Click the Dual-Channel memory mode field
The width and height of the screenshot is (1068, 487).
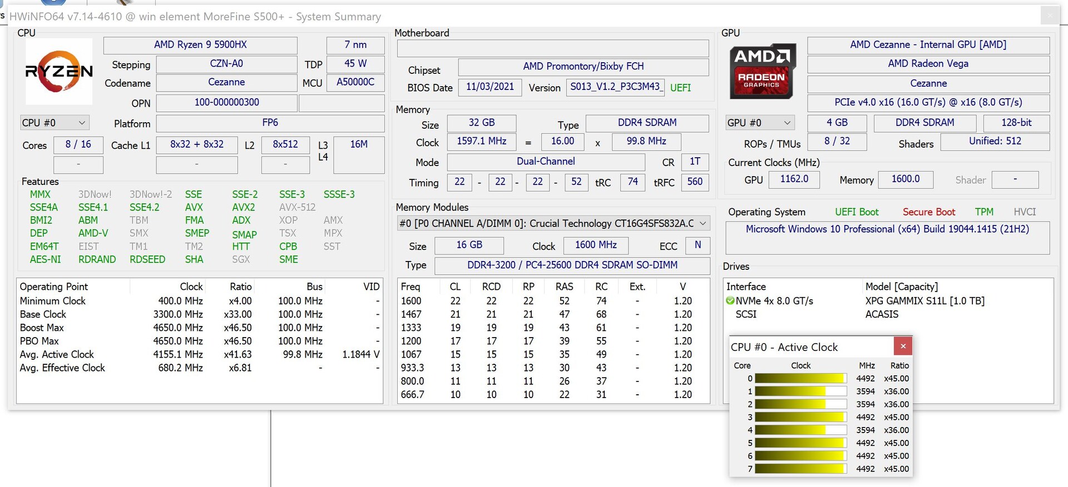[546, 162]
